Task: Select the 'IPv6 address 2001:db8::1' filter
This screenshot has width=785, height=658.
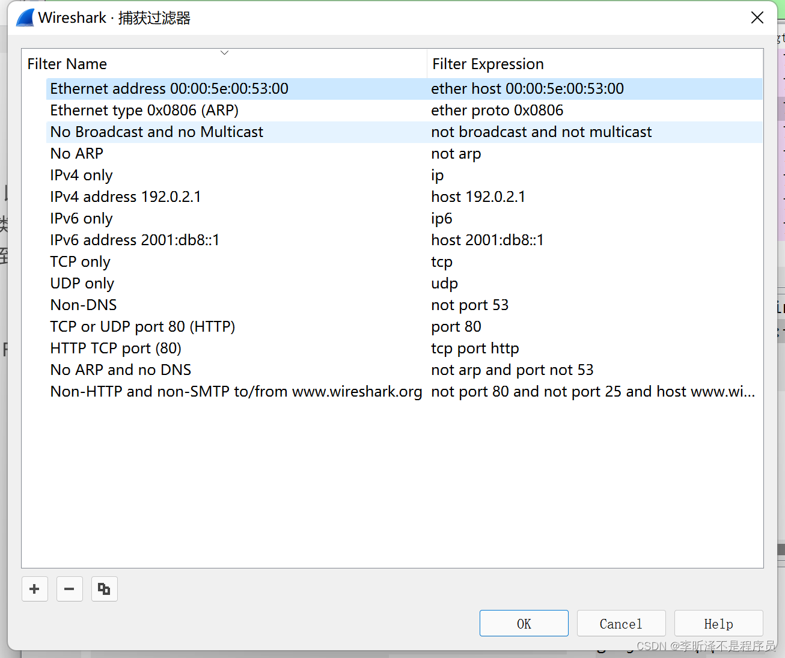Action: pos(135,240)
